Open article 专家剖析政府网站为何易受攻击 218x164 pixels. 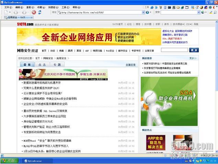(42, 132)
